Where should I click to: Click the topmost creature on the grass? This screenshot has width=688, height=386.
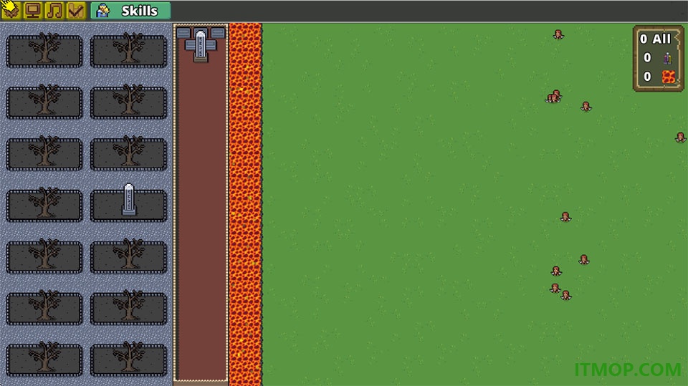(558, 34)
